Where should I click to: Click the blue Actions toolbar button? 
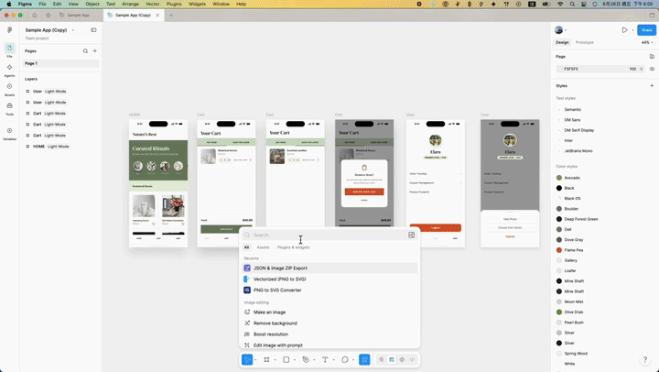(364, 359)
